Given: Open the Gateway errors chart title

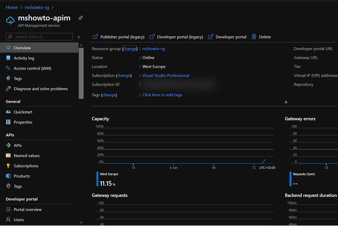Looking at the screenshot, I should pyautogui.click(x=300, y=119).
